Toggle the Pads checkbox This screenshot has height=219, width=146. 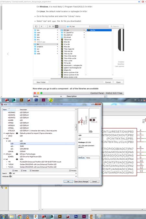[13, 171]
